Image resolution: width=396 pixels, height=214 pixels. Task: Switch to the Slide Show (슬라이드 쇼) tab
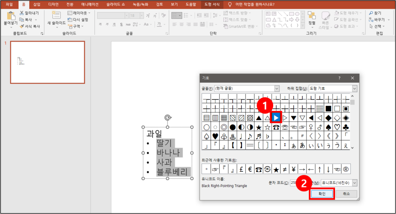pyautogui.click(x=115, y=4)
